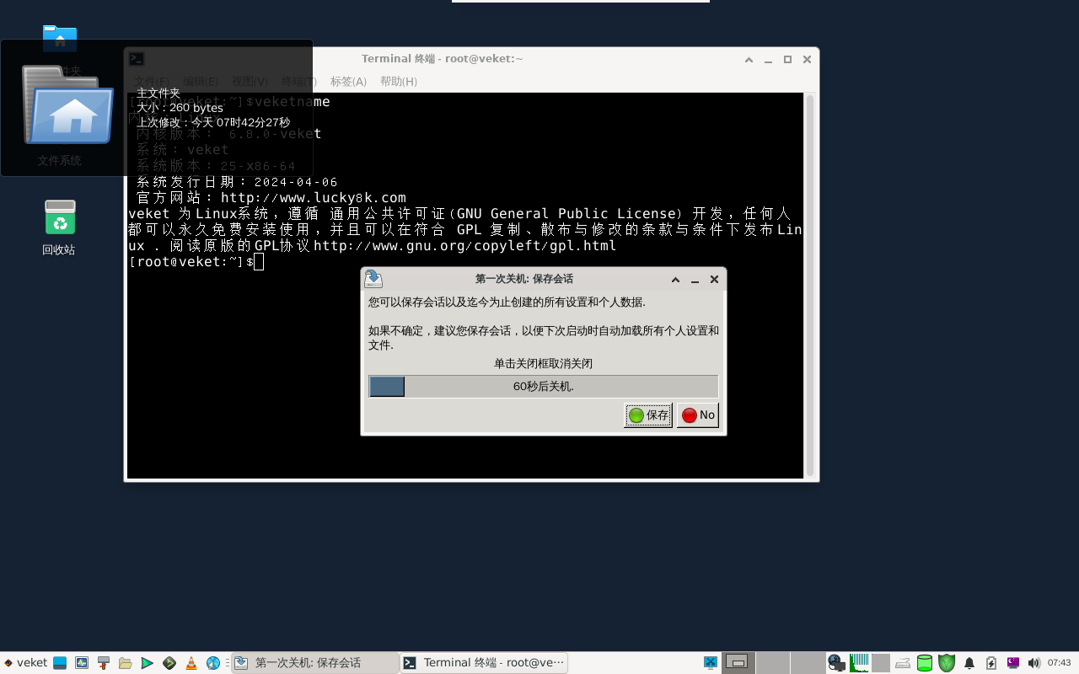Screen dimensions: 1079x674
Task: Click the gpl.html URL in the Terminal output
Action: (465, 246)
